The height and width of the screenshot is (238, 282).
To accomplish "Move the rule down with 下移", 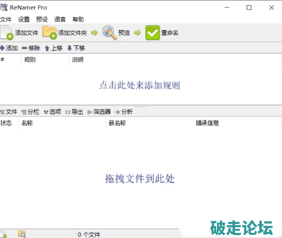I will point(76,48).
